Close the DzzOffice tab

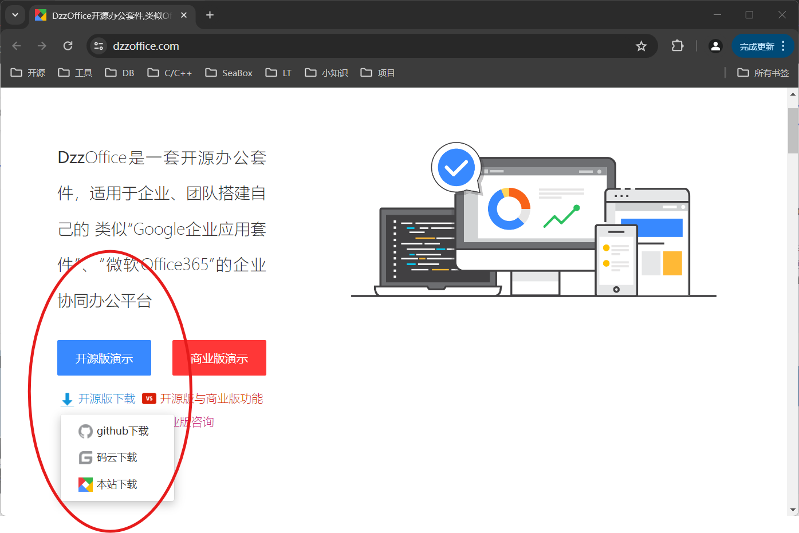184,15
